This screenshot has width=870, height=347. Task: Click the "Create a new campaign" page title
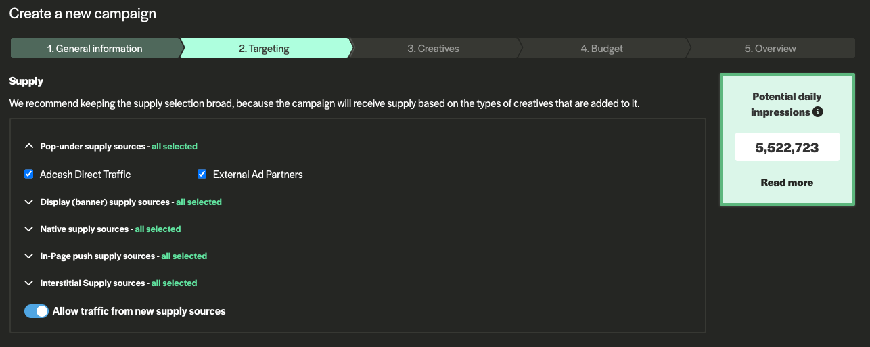[x=82, y=13]
